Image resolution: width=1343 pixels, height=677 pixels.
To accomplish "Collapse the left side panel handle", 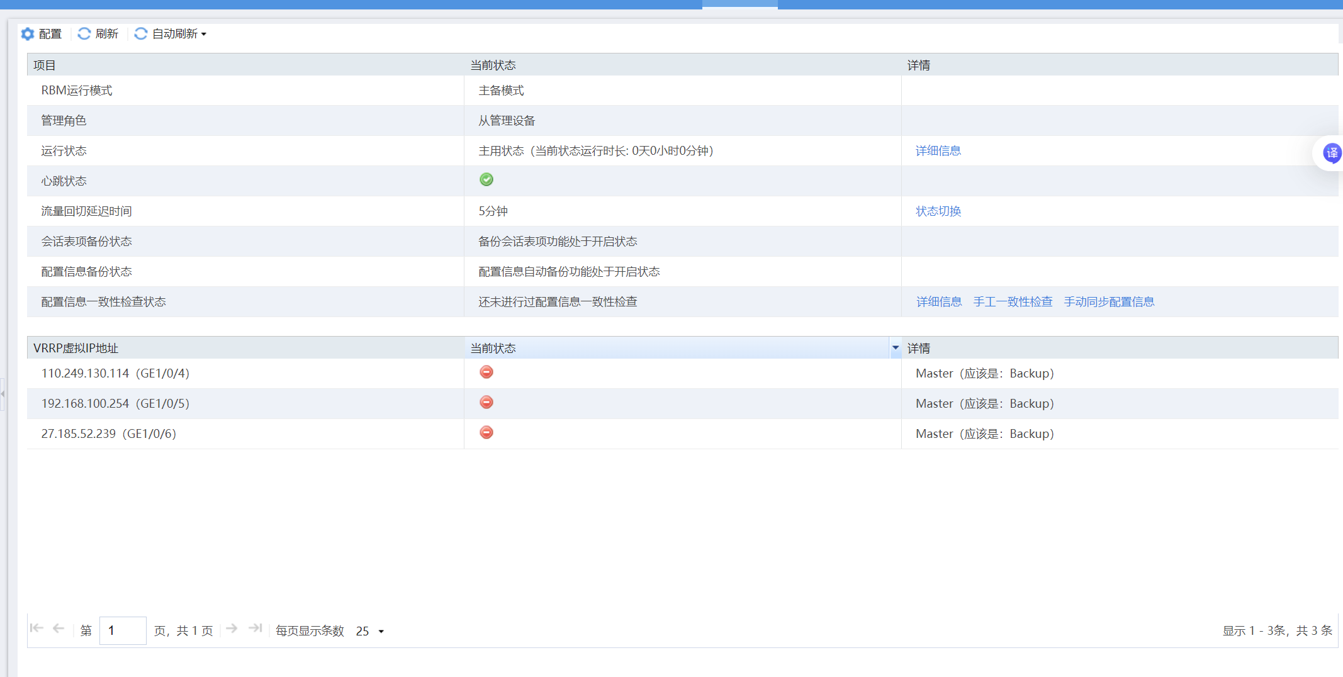I will (3, 394).
